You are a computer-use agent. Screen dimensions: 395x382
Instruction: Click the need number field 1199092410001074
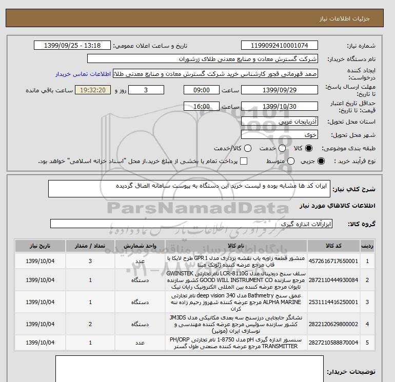[x=280, y=45]
